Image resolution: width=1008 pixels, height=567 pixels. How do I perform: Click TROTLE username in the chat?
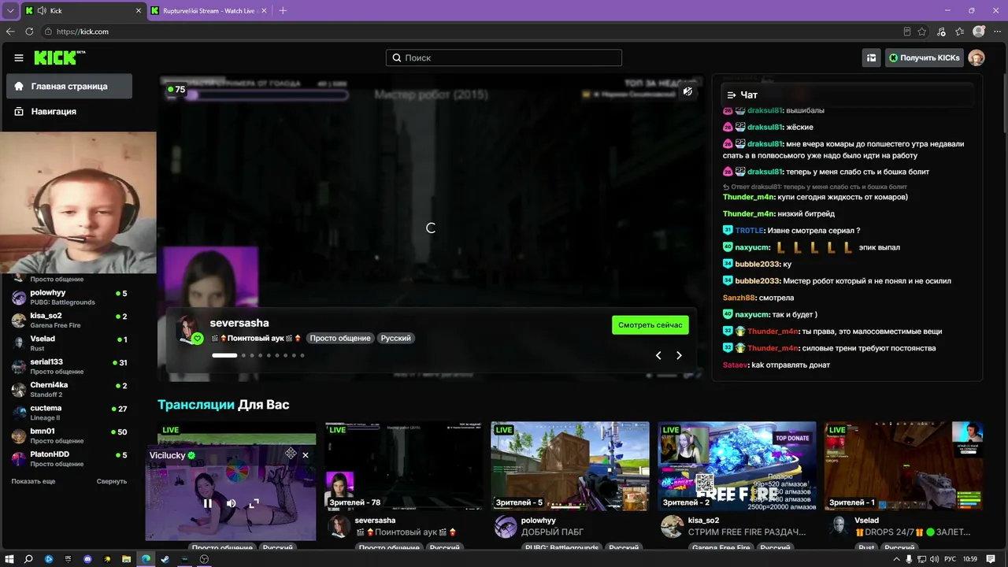750,230
